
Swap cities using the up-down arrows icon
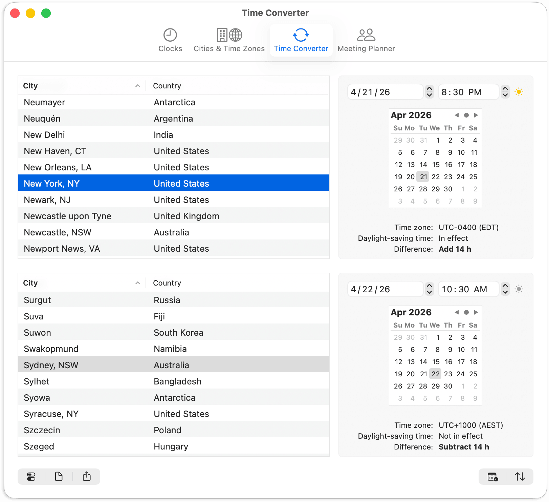click(x=520, y=477)
